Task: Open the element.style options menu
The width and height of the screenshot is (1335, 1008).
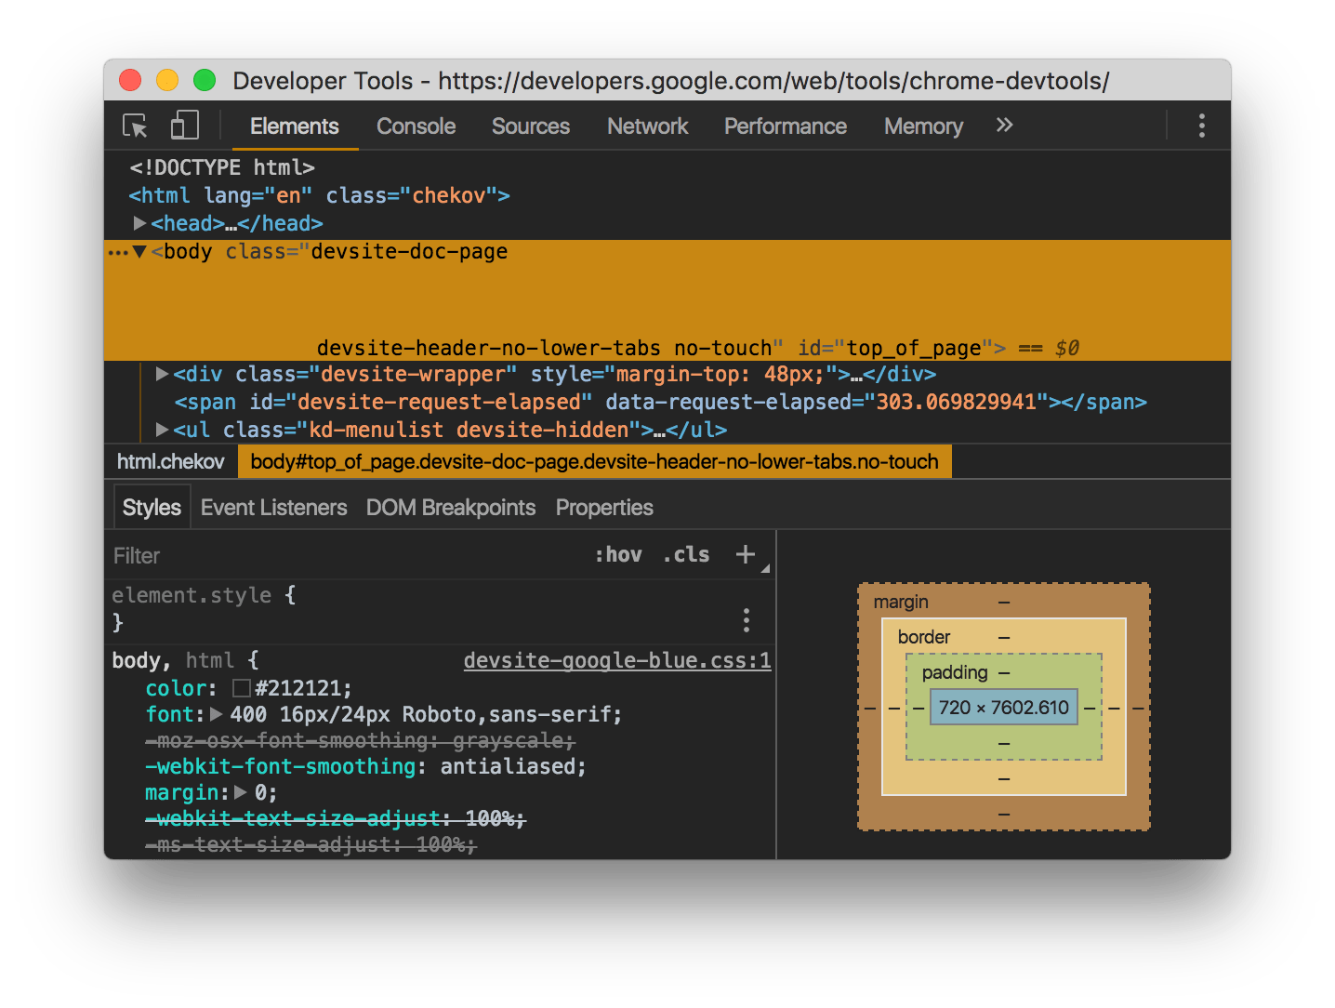Action: pos(747,619)
